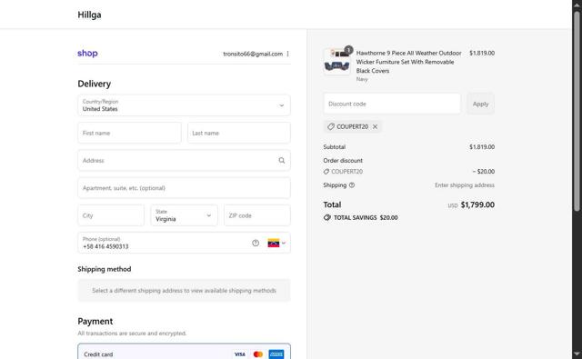Focus the Address input field

[x=184, y=160]
